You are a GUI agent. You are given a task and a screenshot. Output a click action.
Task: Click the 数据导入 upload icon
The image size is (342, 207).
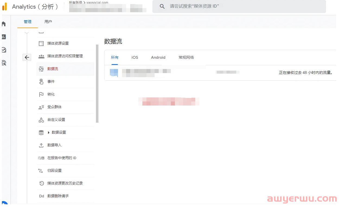[41, 145]
